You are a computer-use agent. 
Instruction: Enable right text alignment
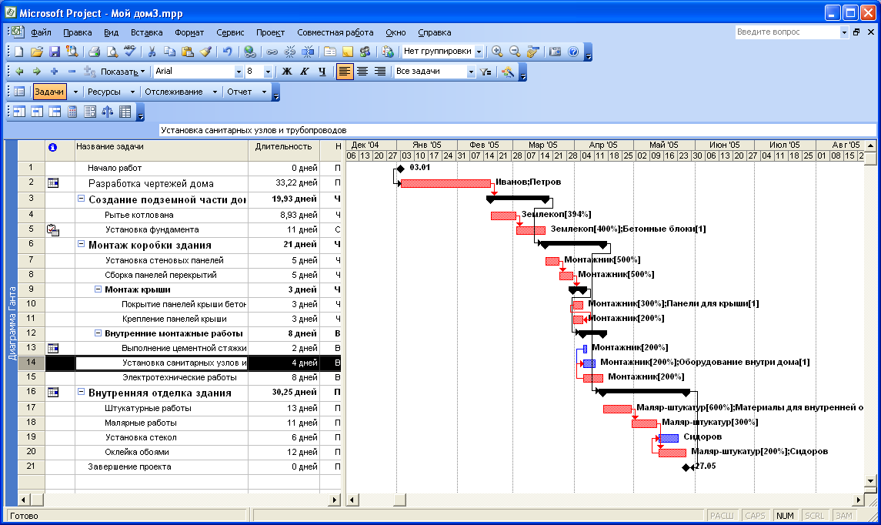pos(380,72)
